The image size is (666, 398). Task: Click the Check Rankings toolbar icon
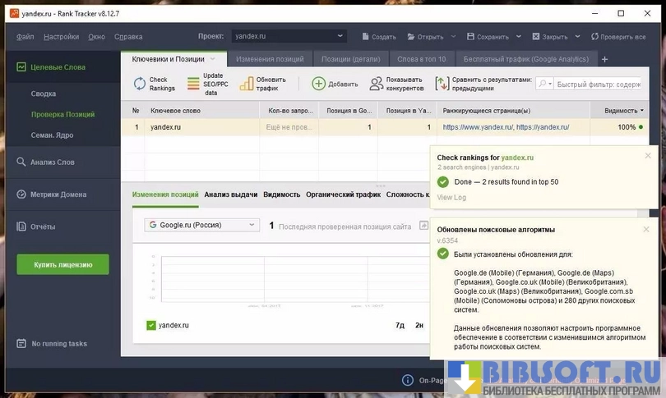[x=140, y=84]
